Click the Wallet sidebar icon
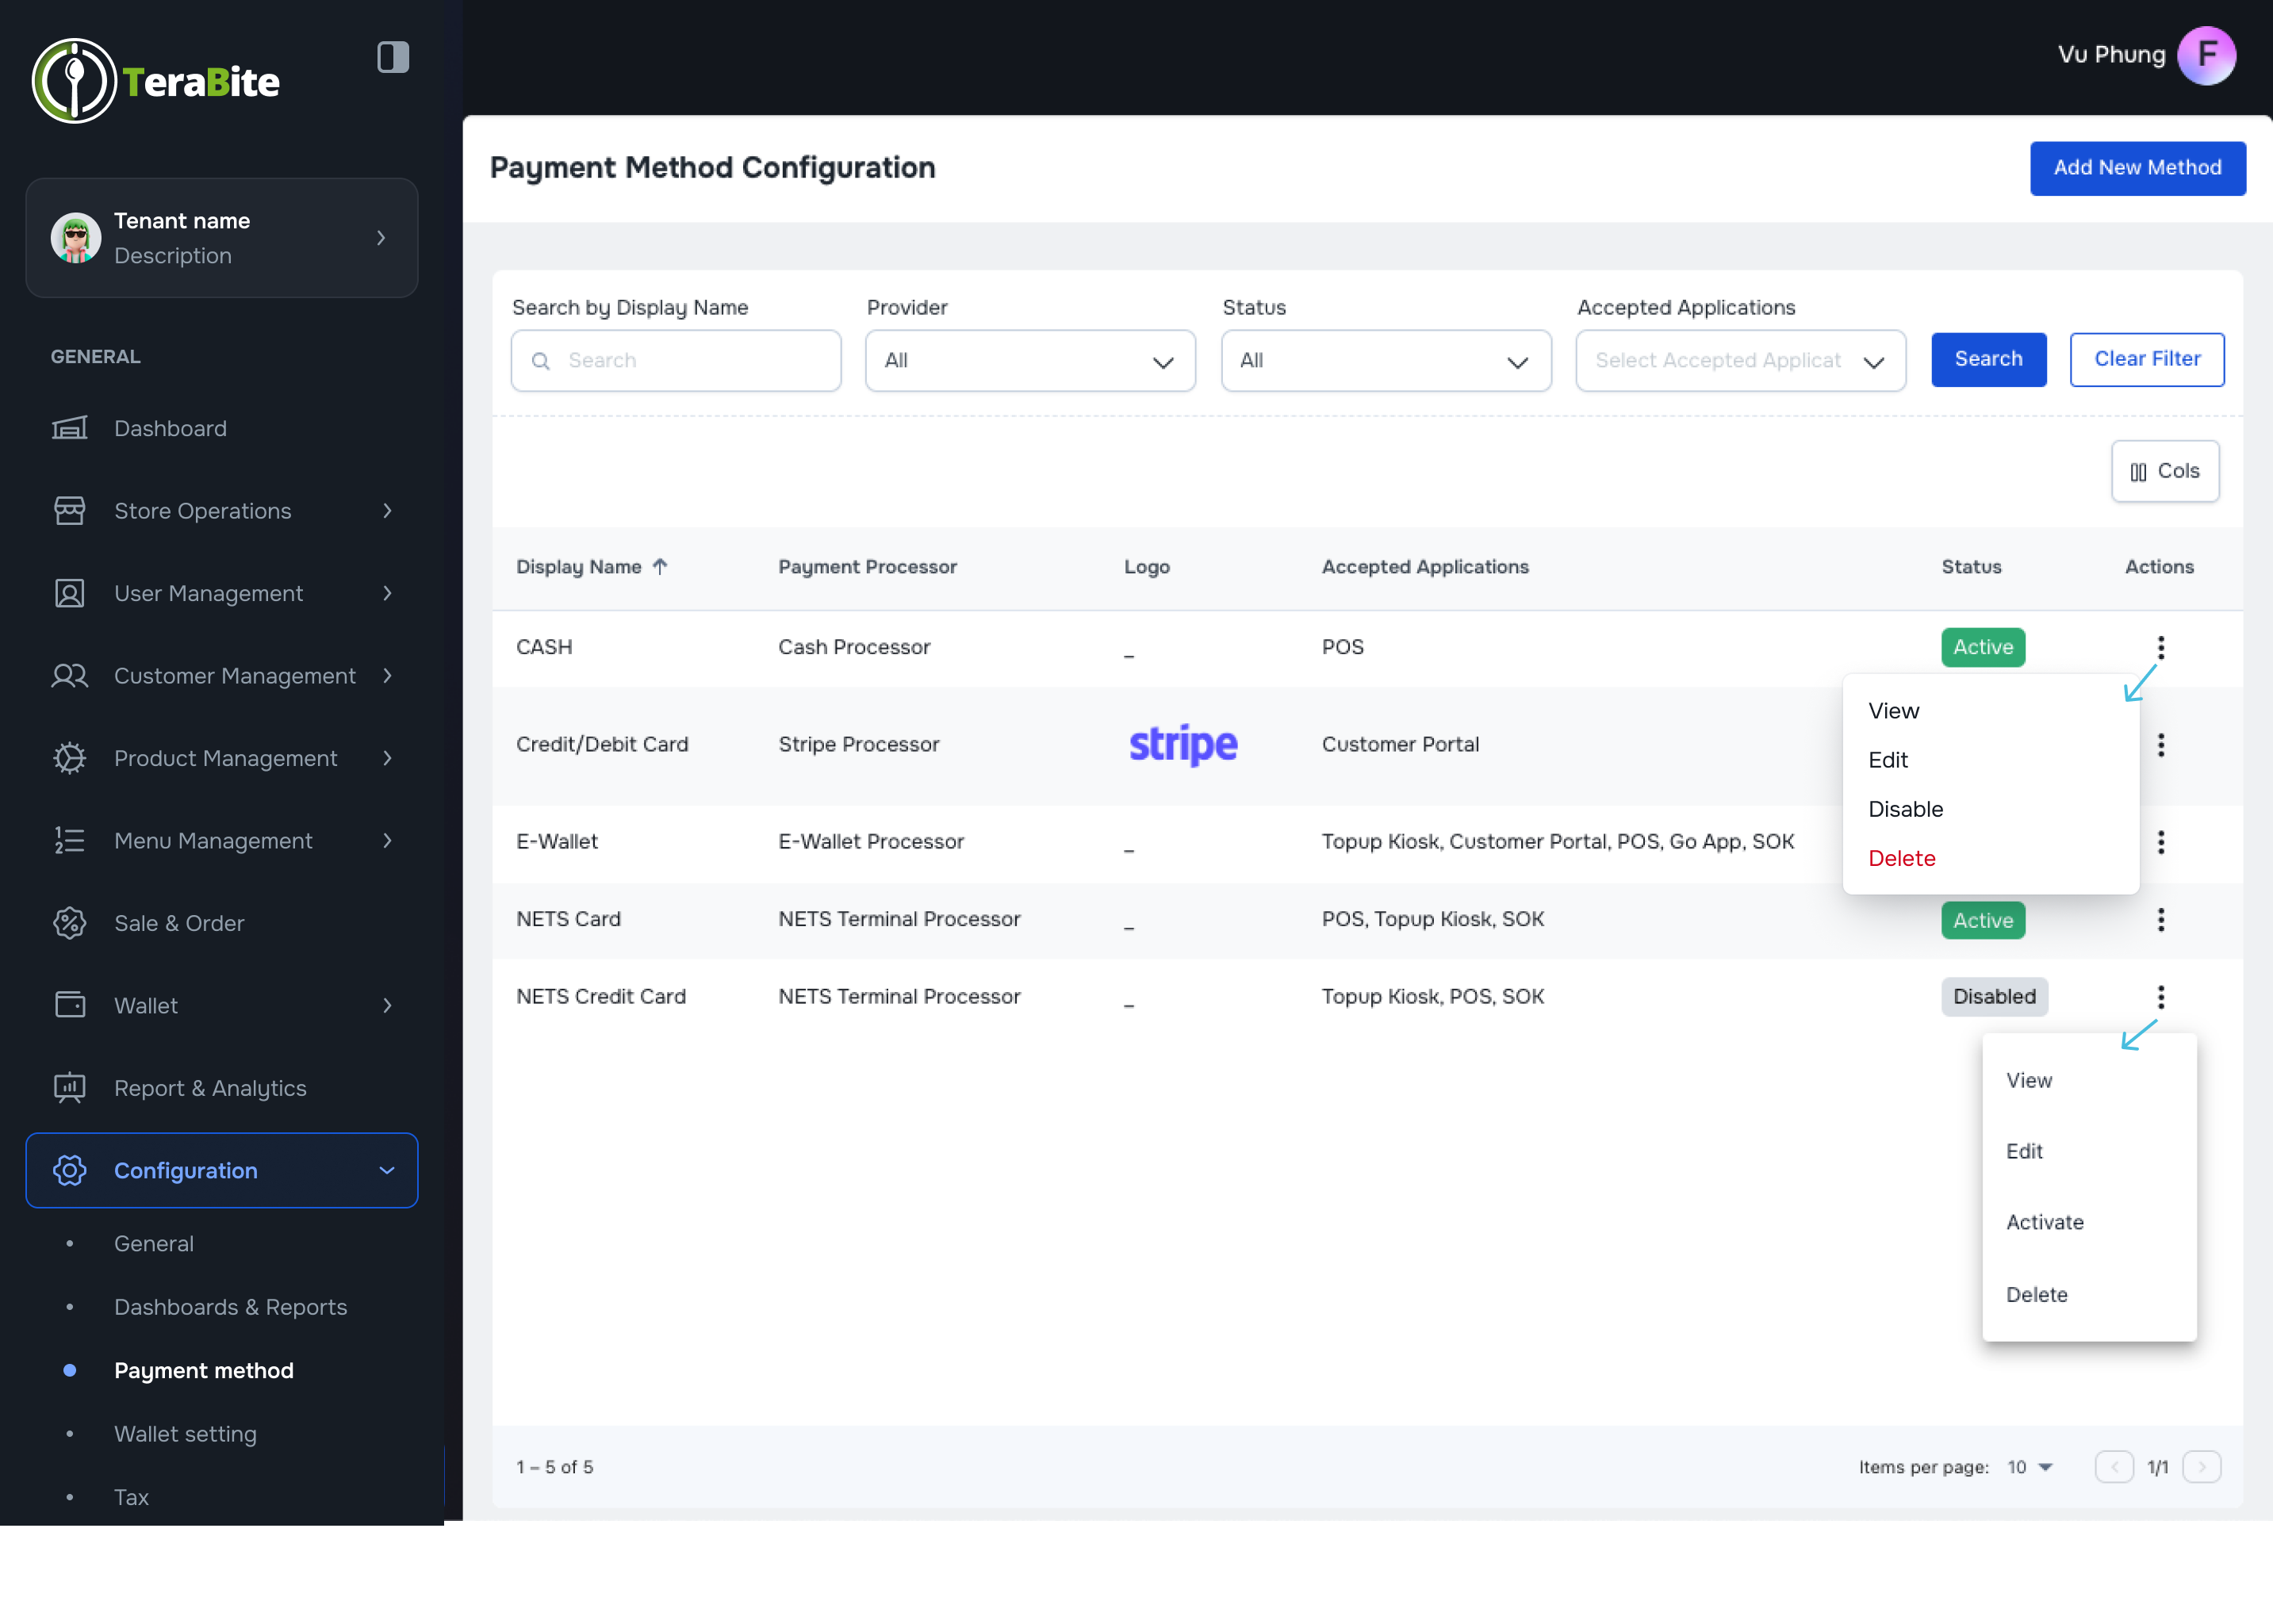Screen dimensions: 2273x1624 point(69,1005)
